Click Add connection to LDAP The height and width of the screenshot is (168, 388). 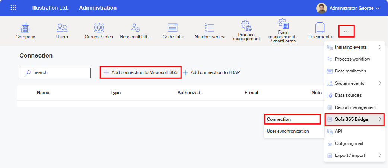(x=212, y=72)
